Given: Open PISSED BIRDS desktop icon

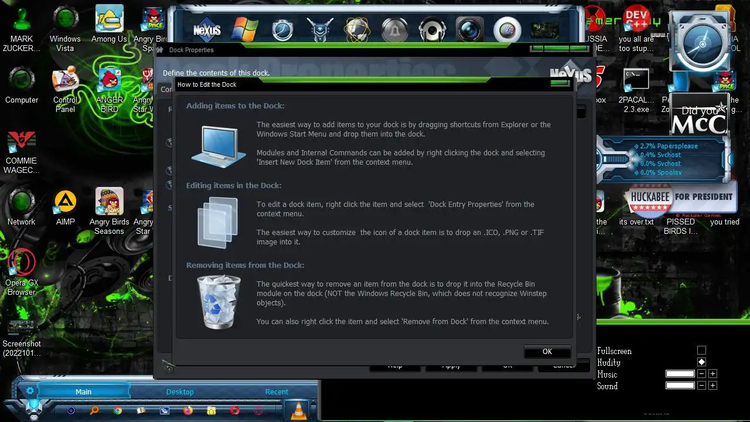Looking at the screenshot, I should coord(680,226).
